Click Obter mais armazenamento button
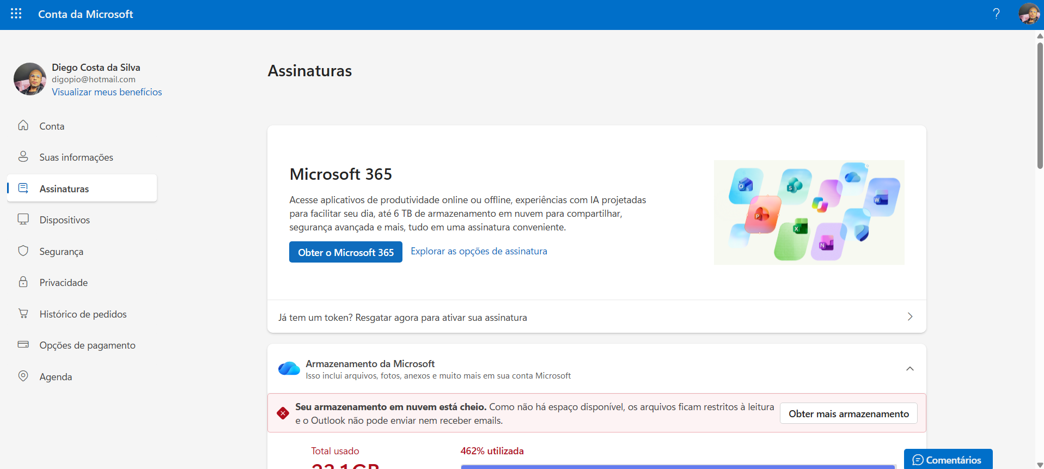1044x469 pixels. (848, 413)
